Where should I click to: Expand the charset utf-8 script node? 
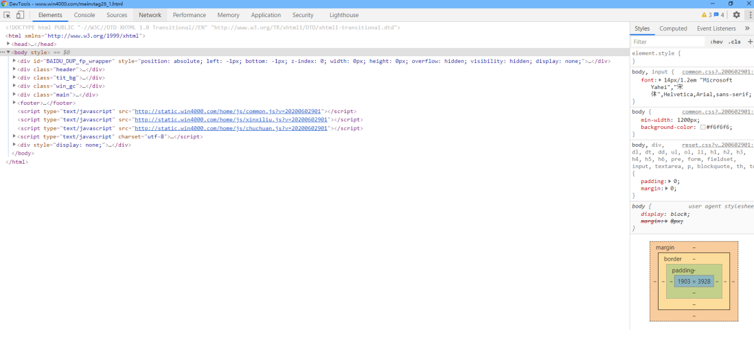(x=14, y=136)
